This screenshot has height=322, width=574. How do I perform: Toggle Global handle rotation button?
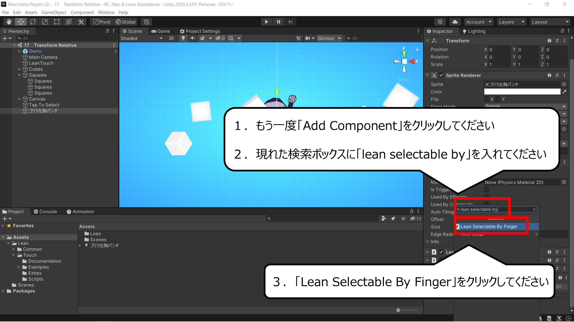point(126,22)
